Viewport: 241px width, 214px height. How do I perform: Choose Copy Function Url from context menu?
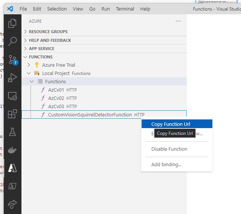[x=177, y=124]
